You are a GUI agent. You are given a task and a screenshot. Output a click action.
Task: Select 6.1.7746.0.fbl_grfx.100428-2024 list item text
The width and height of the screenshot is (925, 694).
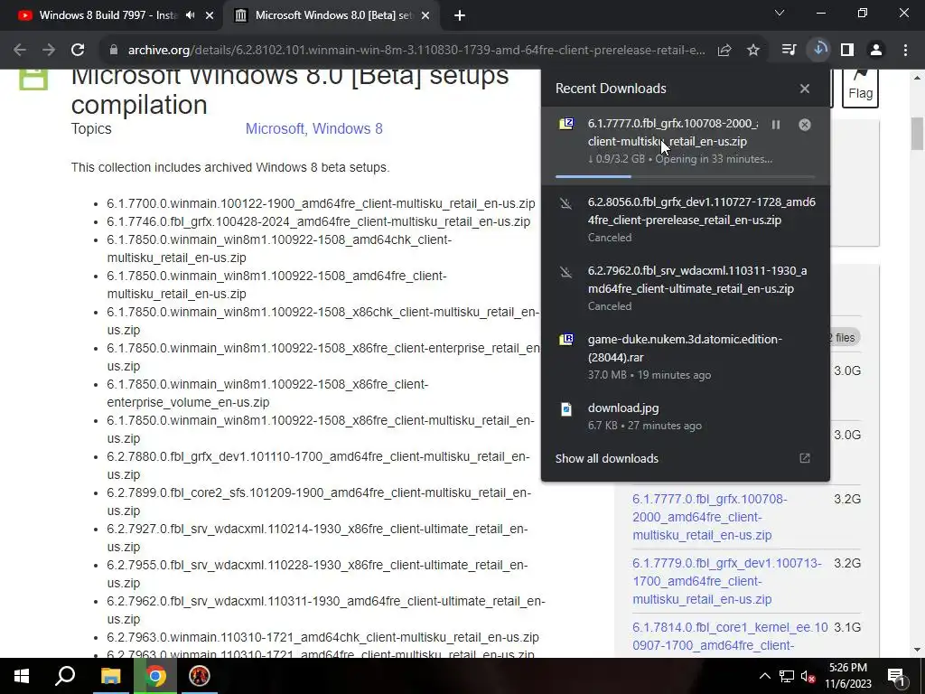point(319,222)
